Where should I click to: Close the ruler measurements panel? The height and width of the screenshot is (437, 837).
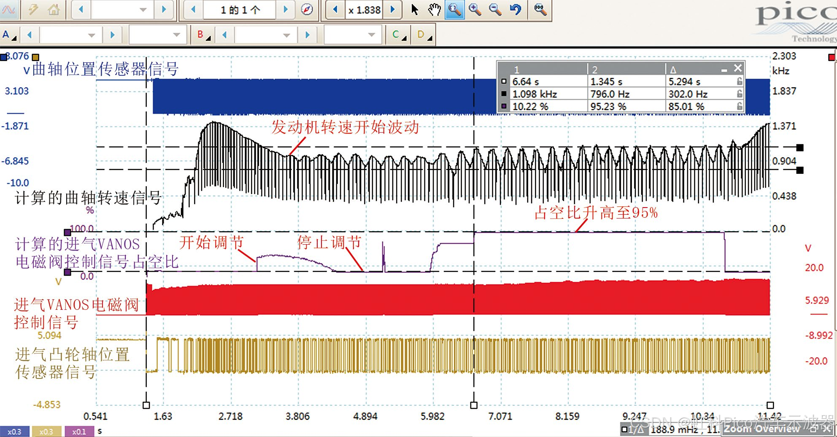737,68
